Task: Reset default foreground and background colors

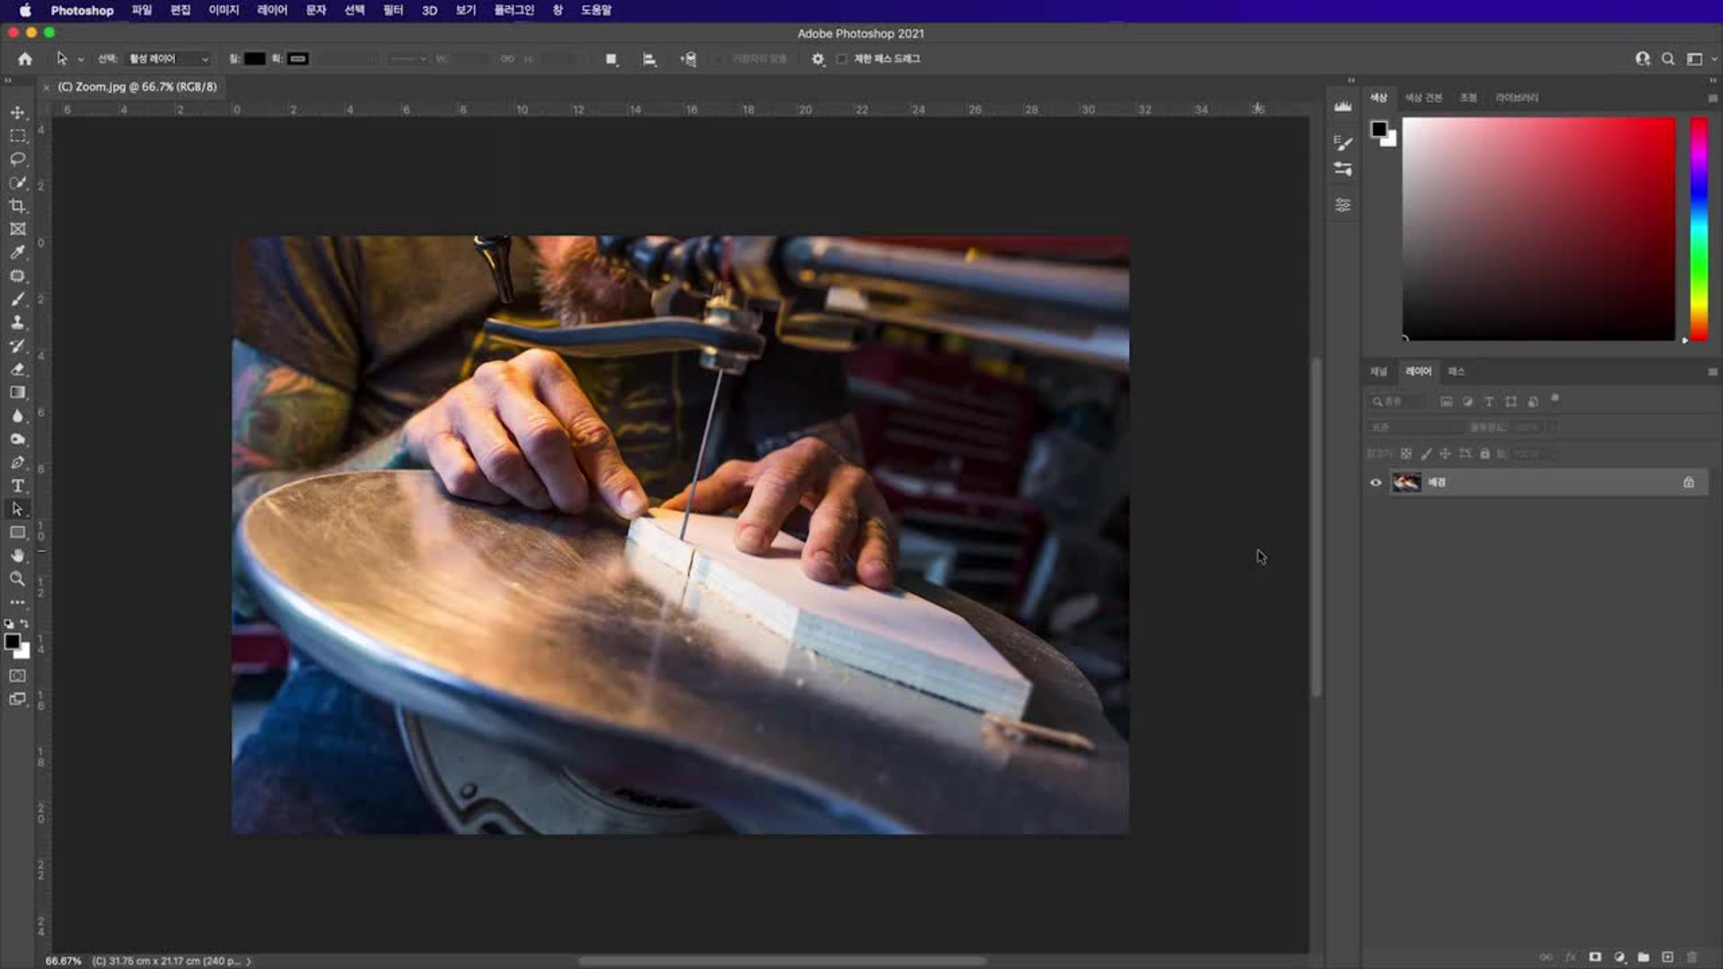Action: [x=9, y=624]
